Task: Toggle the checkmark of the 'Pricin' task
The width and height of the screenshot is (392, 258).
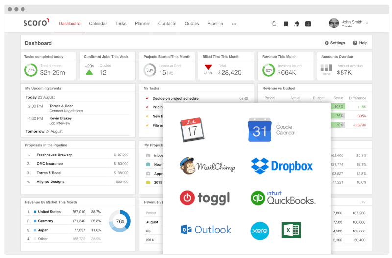Action: 147,107
